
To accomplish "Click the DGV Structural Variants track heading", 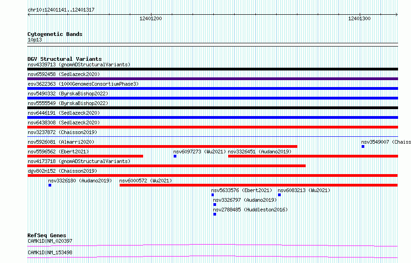I will (x=65, y=59).
